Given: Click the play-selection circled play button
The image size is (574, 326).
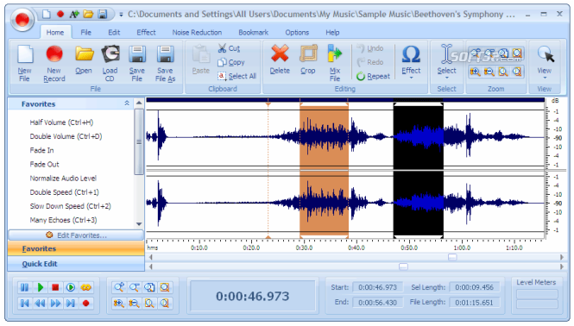Looking at the screenshot, I should click(71, 287).
